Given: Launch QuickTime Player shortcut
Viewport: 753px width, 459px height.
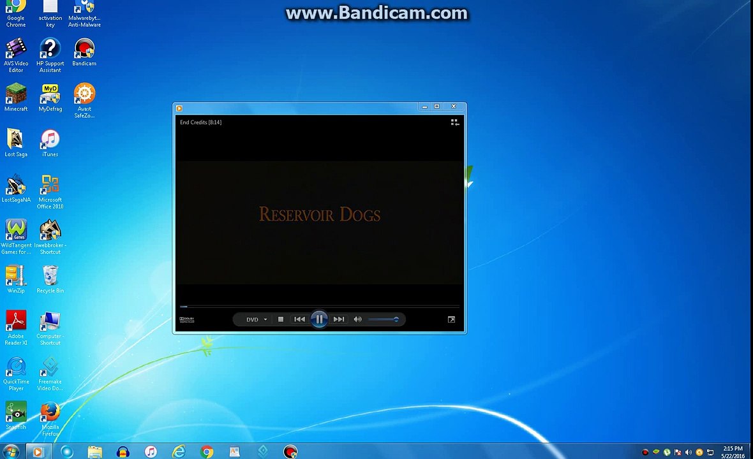Looking at the screenshot, I should [16, 374].
